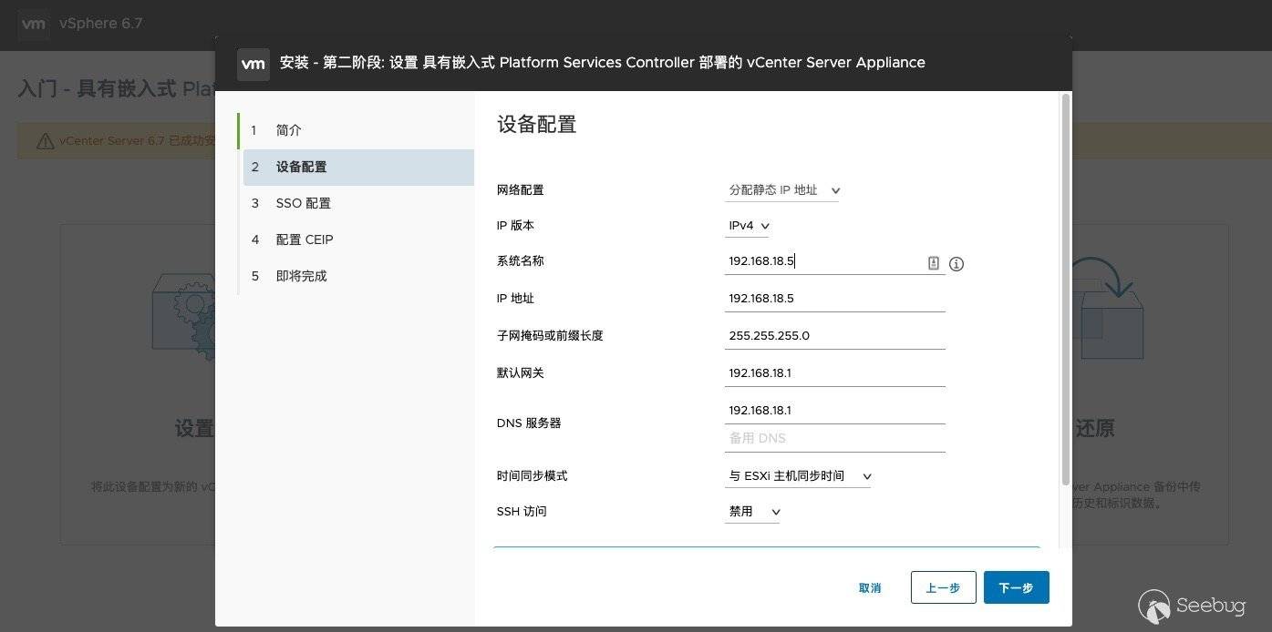Image resolution: width=1272 pixels, height=632 pixels.
Task: Go to step 1 简介
Action: pos(289,130)
